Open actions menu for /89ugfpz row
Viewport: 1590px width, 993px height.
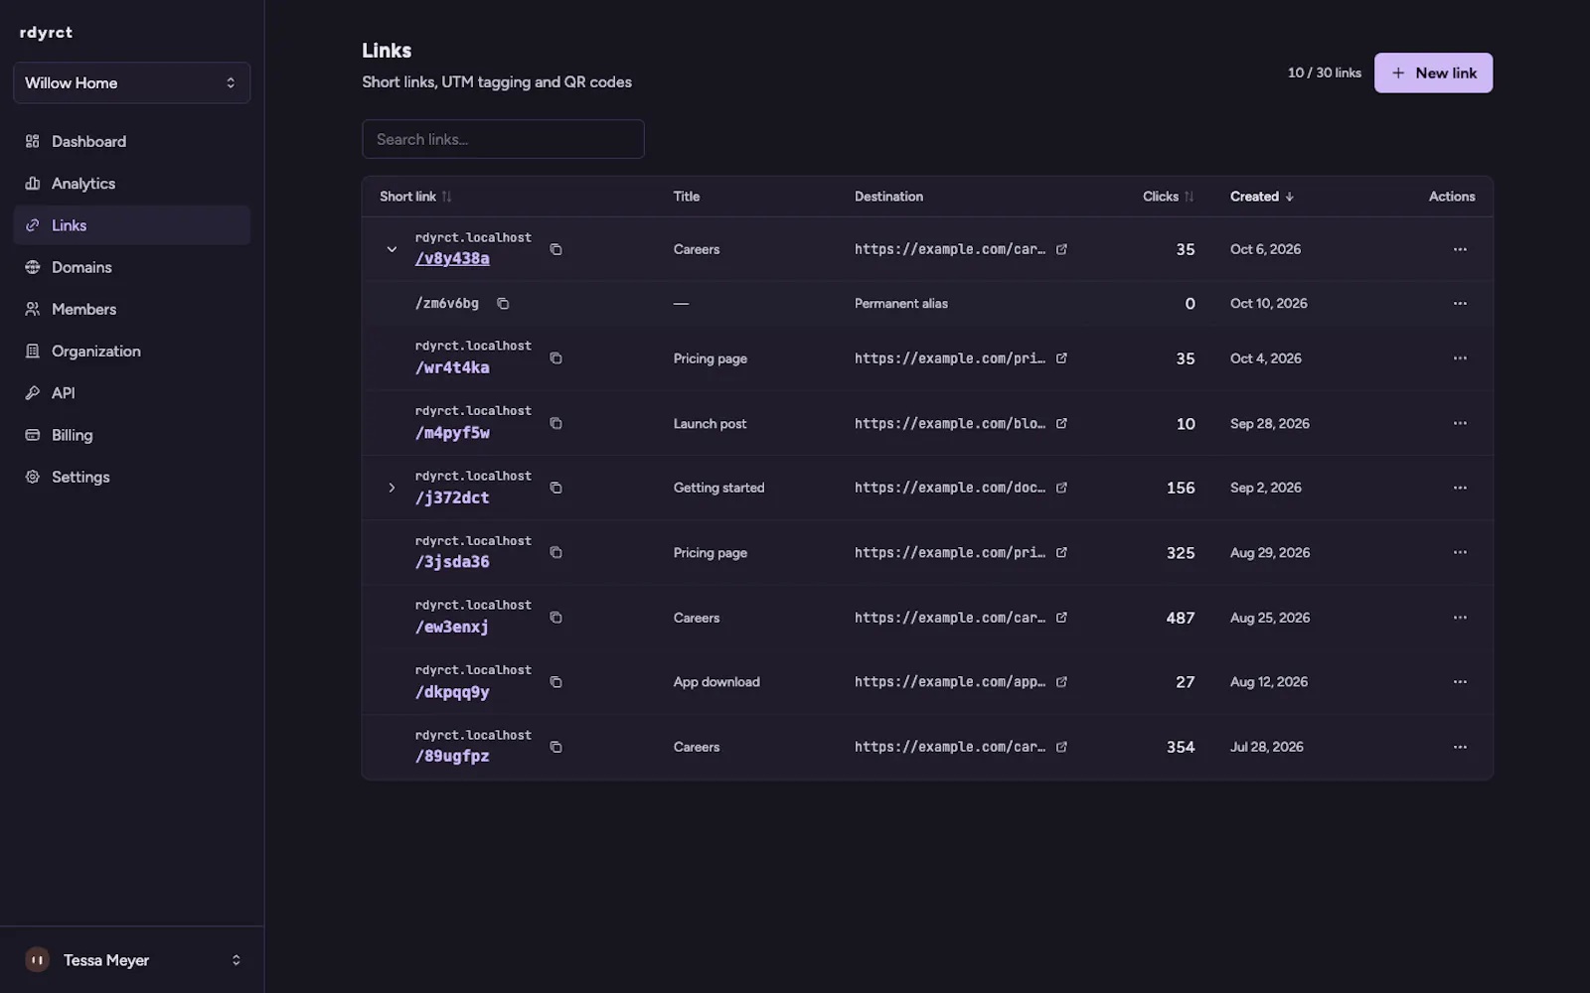(1460, 747)
